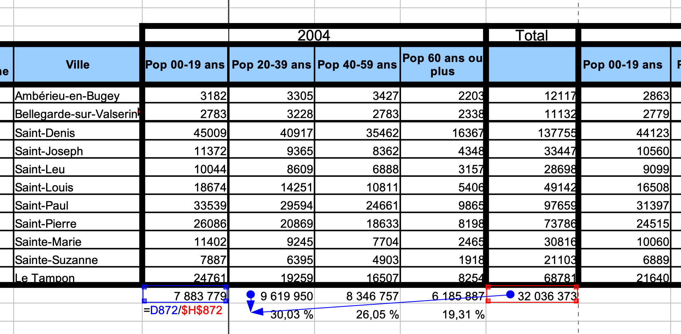Click the blue tracer dot beside 9 619 950
This screenshot has height=334, width=681.
tap(251, 294)
